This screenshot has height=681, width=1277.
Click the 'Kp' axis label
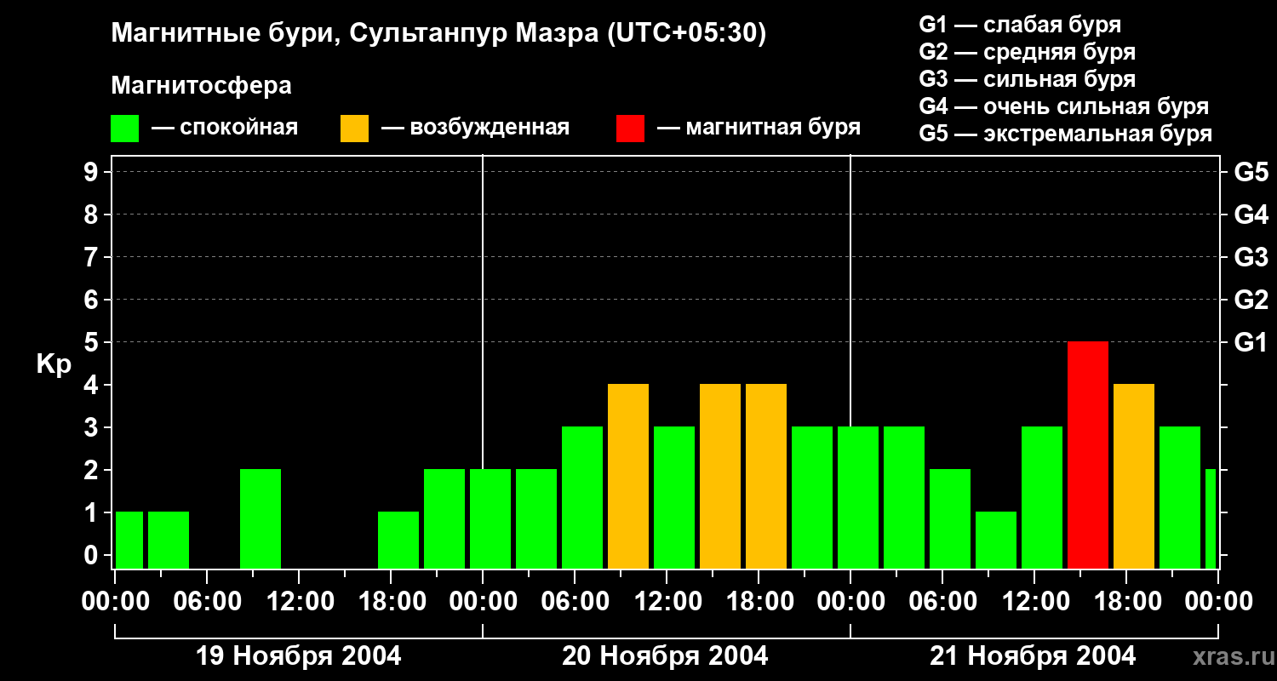54,364
